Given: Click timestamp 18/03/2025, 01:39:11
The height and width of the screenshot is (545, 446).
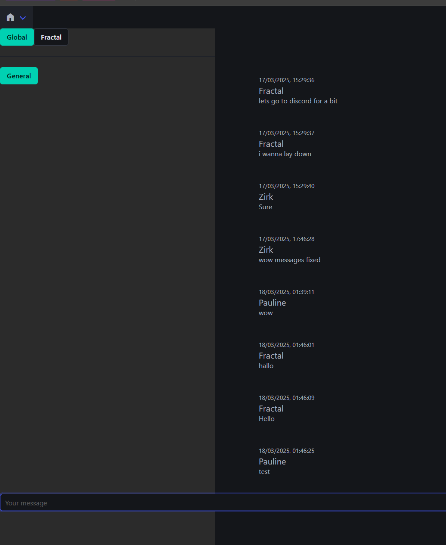Looking at the screenshot, I should pos(286,292).
